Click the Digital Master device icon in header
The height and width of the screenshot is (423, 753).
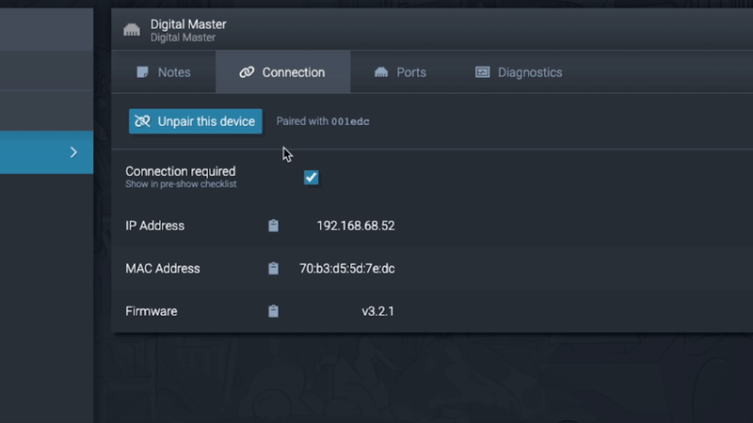coord(132,30)
